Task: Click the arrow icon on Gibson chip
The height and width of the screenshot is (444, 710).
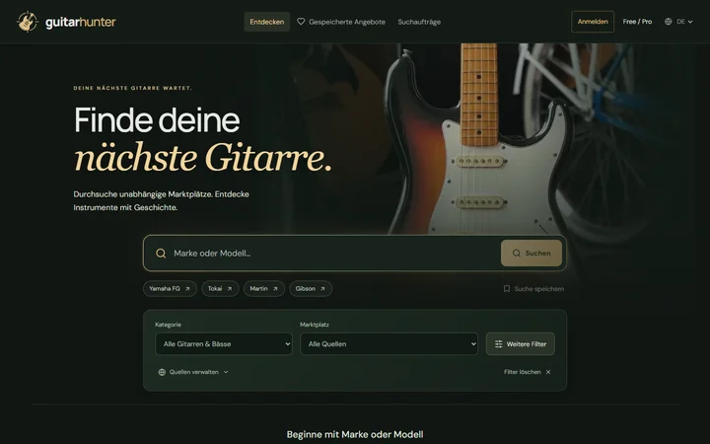Action: pyautogui.click(x=322, y=288)
